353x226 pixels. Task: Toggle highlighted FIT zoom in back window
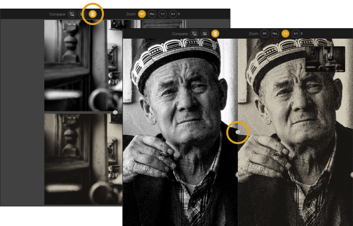tap(142, 14)
